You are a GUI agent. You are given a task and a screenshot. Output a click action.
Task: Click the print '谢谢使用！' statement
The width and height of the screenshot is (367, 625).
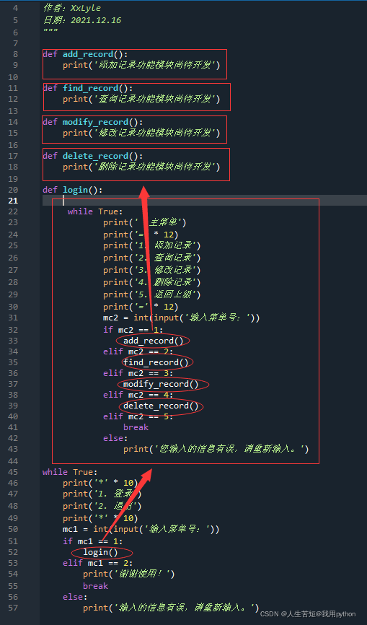129,574
